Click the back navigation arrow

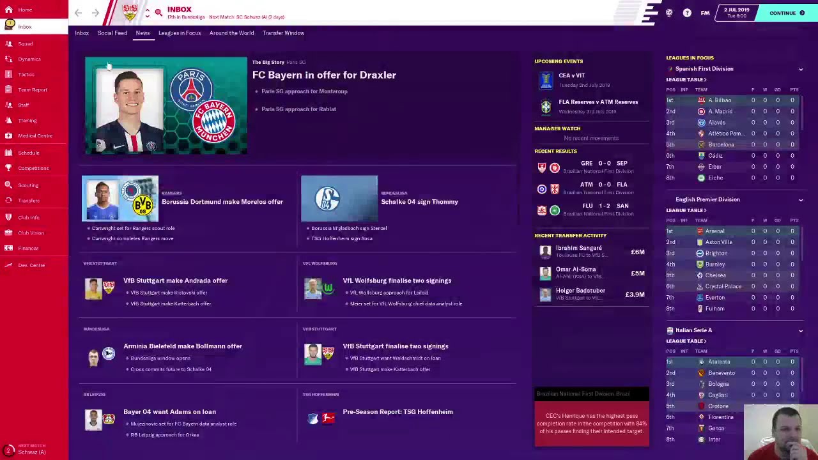coord(78,13)
